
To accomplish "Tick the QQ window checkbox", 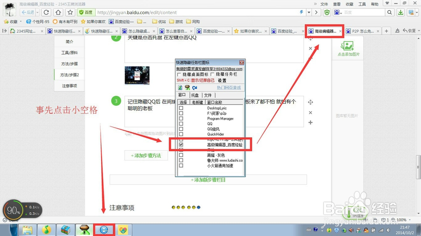I will pos(181,124).
